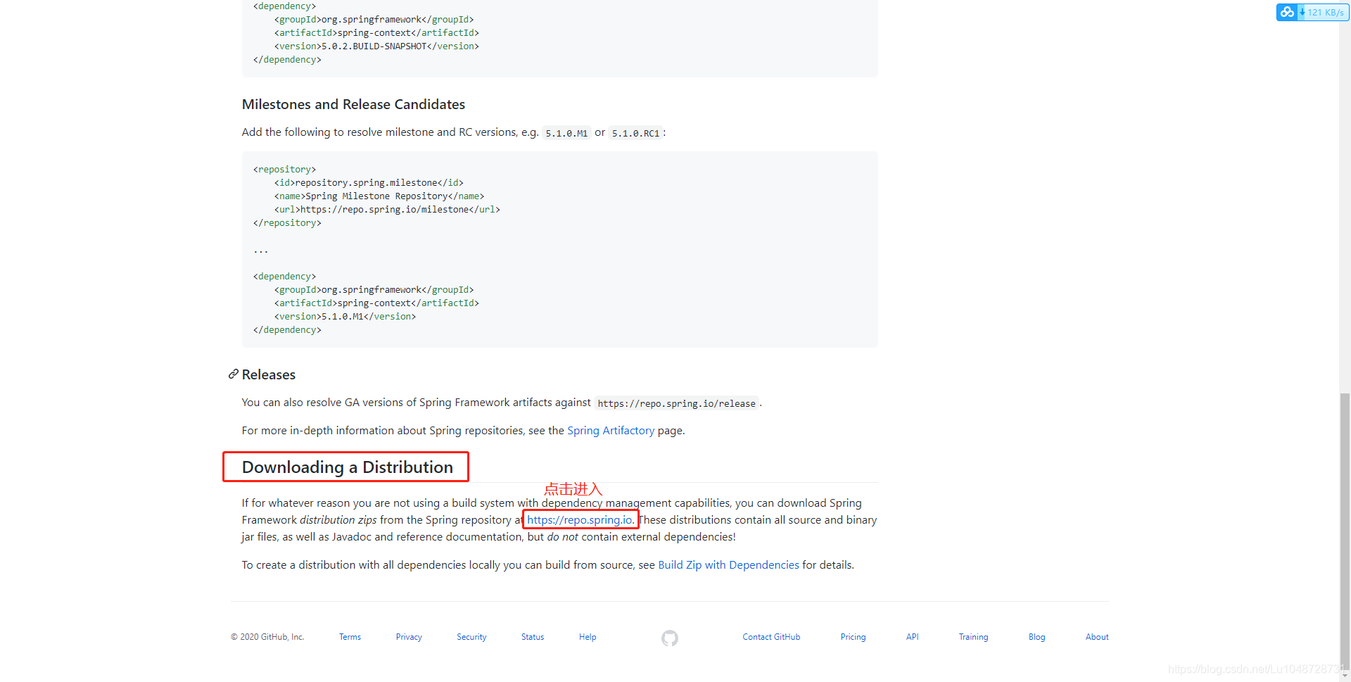Open the Spring Artifactory link
This screenshot has height=682, width=1351.
[x=610, y=431]
